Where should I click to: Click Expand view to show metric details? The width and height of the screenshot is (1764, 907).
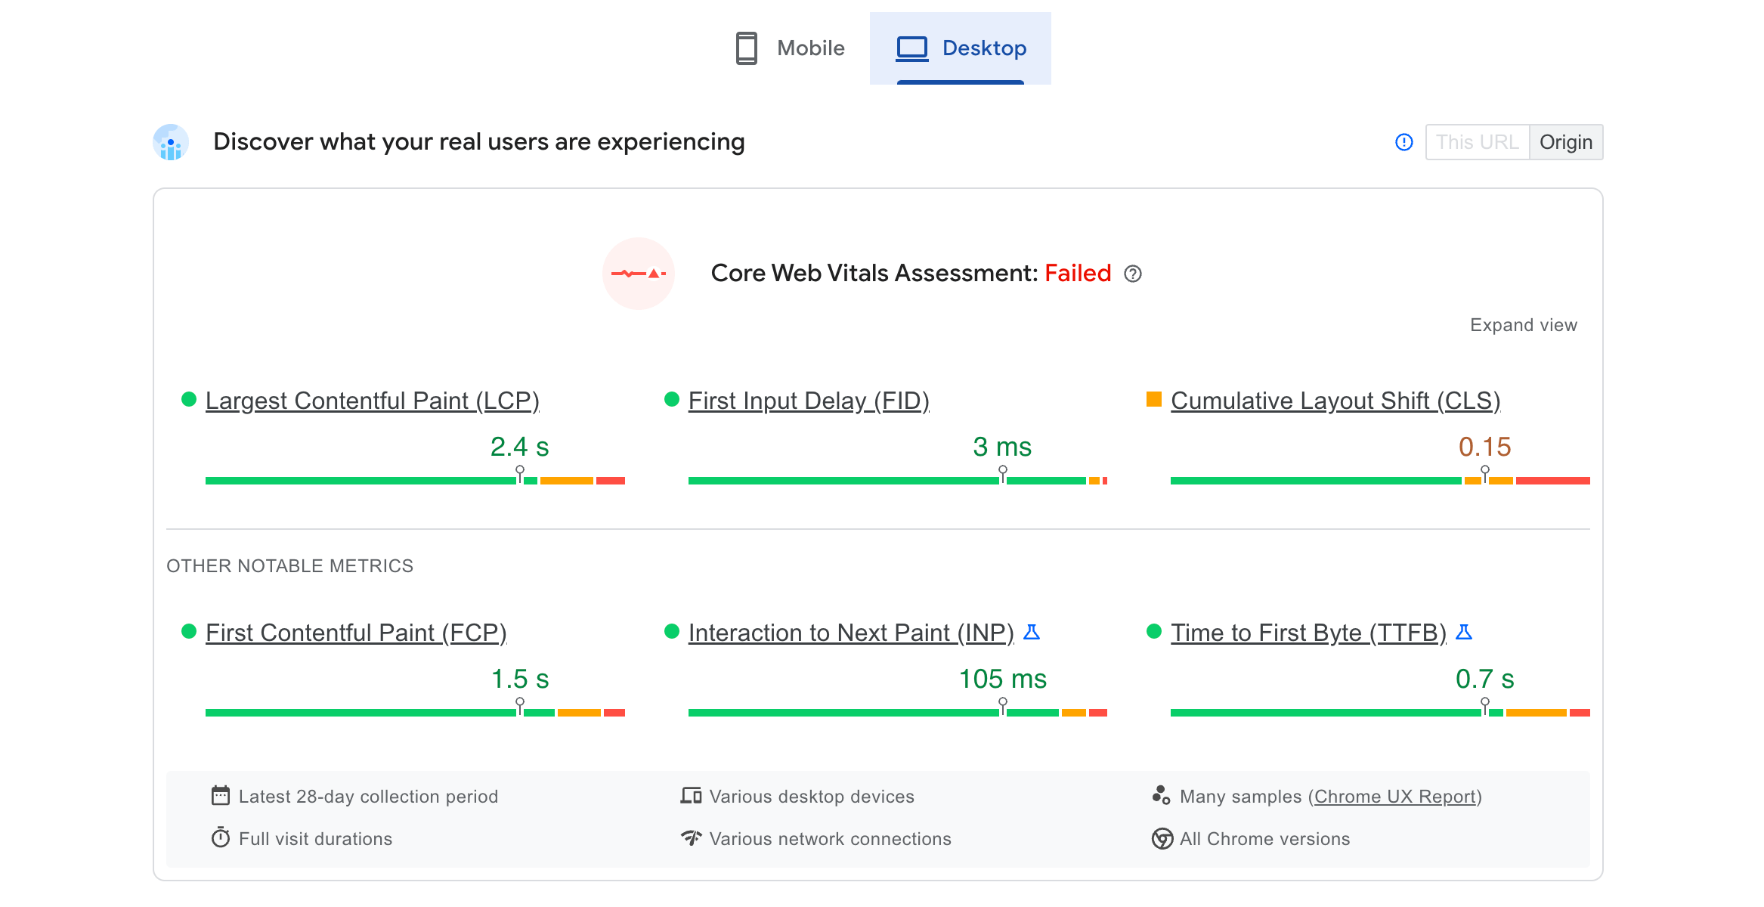(1524, 324)
